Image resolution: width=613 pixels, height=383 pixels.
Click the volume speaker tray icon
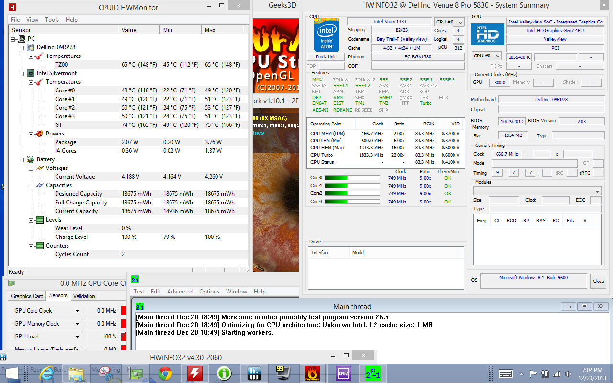click(568, 373)
